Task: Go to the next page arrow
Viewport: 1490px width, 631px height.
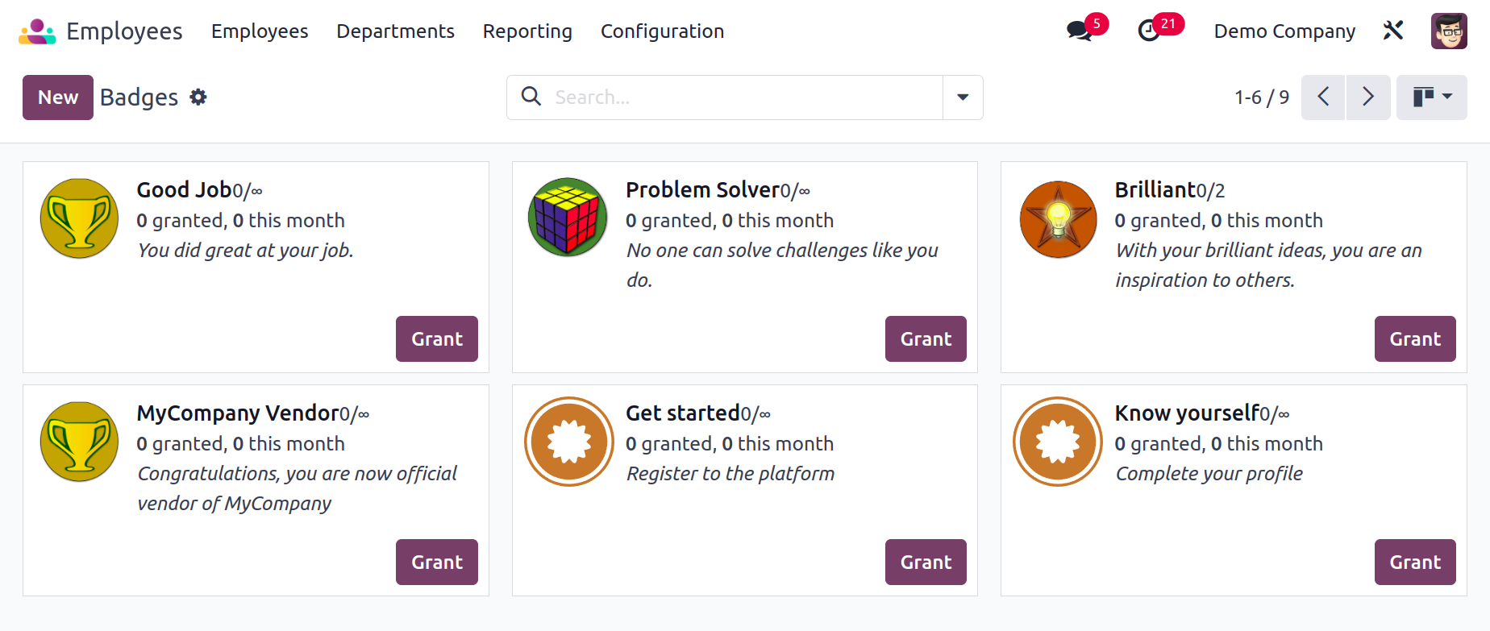Action: click(1368, 98)
